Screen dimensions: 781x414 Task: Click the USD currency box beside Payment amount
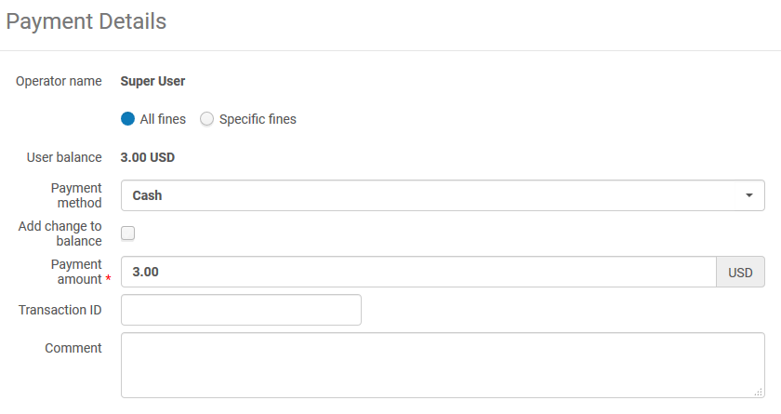[x=740, y=273]
